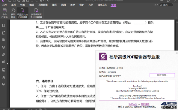178x110 pixels.
Task: Click the document line starting 3、合作期间
Action: point(94,41)
